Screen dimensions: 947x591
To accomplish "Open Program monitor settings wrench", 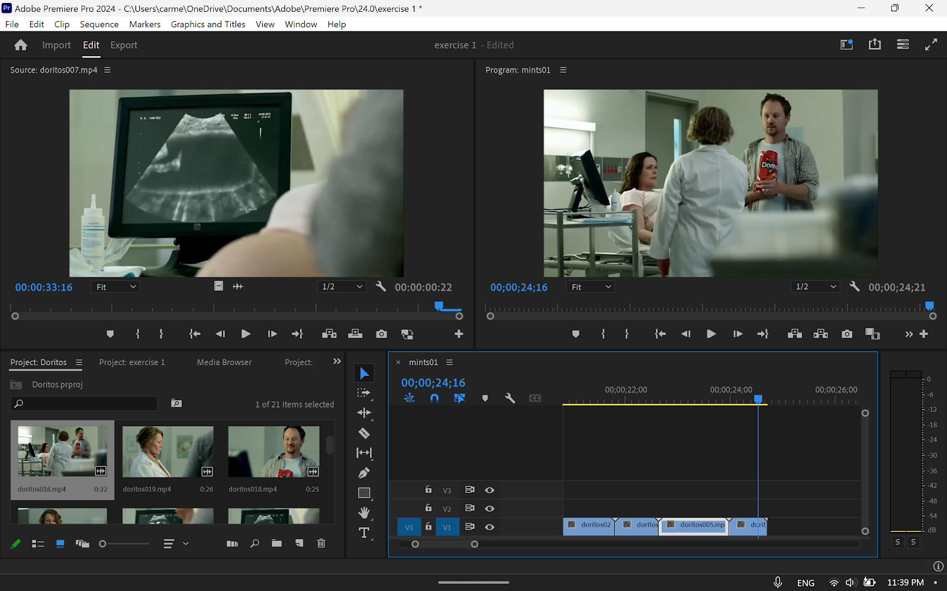I will pos(854,287).
